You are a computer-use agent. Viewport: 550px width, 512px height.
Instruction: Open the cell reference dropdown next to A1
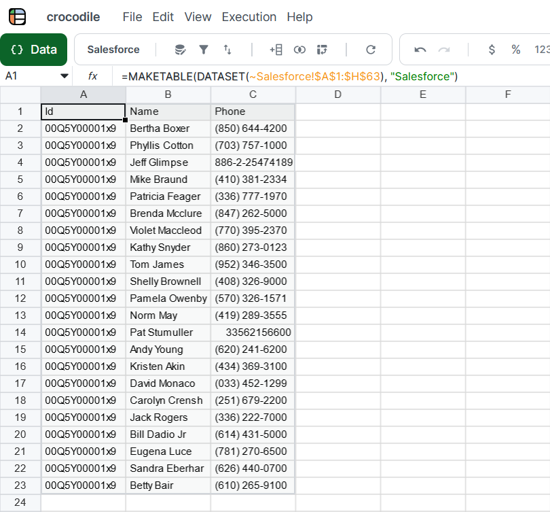[x=65, y=77]
